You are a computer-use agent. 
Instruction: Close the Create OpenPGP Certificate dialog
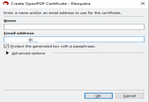coord(143,4)
